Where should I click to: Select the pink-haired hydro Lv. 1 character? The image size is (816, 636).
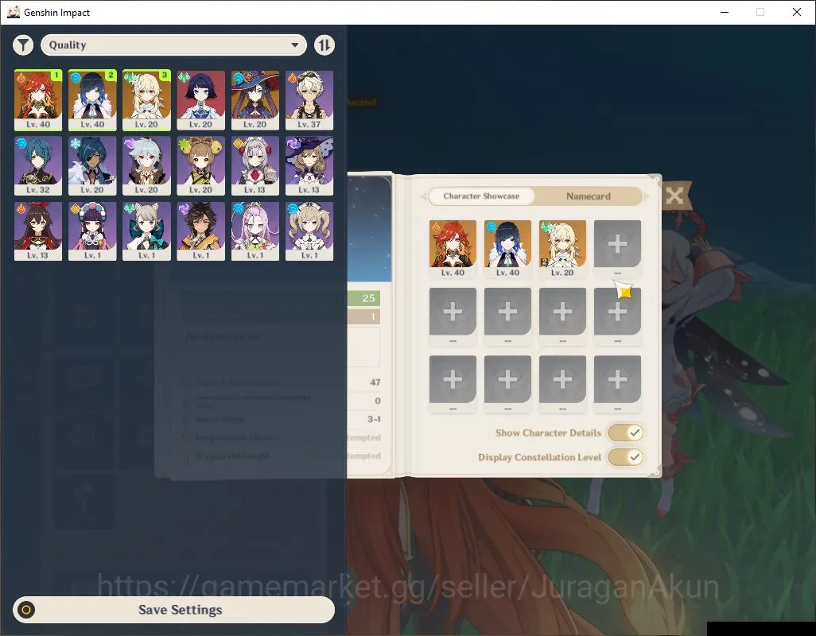coord(255,231)
